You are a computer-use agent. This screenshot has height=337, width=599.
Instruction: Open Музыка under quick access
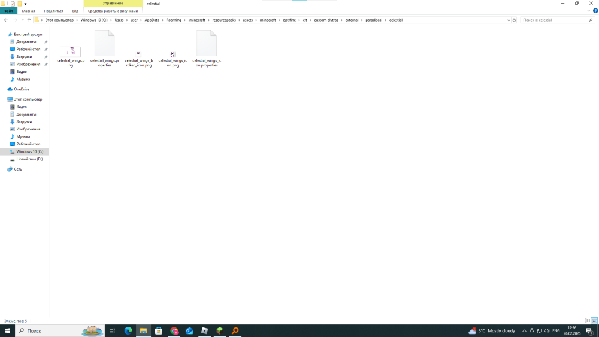(23, 80)
